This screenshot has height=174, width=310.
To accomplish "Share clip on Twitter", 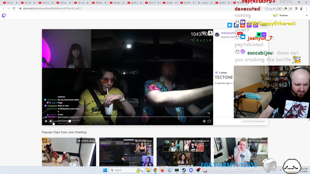I will point(230,25).
